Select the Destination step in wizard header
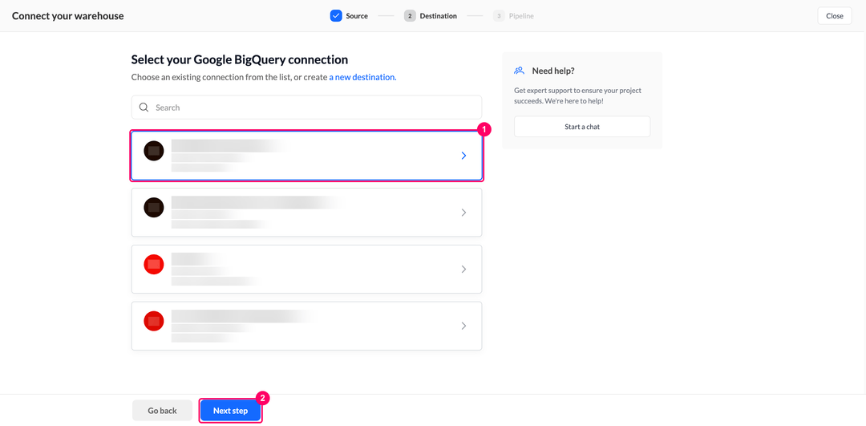The width and height of the screenshot is (866, 426). coord(431,16)
